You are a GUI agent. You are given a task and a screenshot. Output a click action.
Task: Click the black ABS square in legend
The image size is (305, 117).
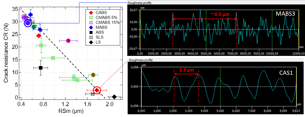click(91, 32)
